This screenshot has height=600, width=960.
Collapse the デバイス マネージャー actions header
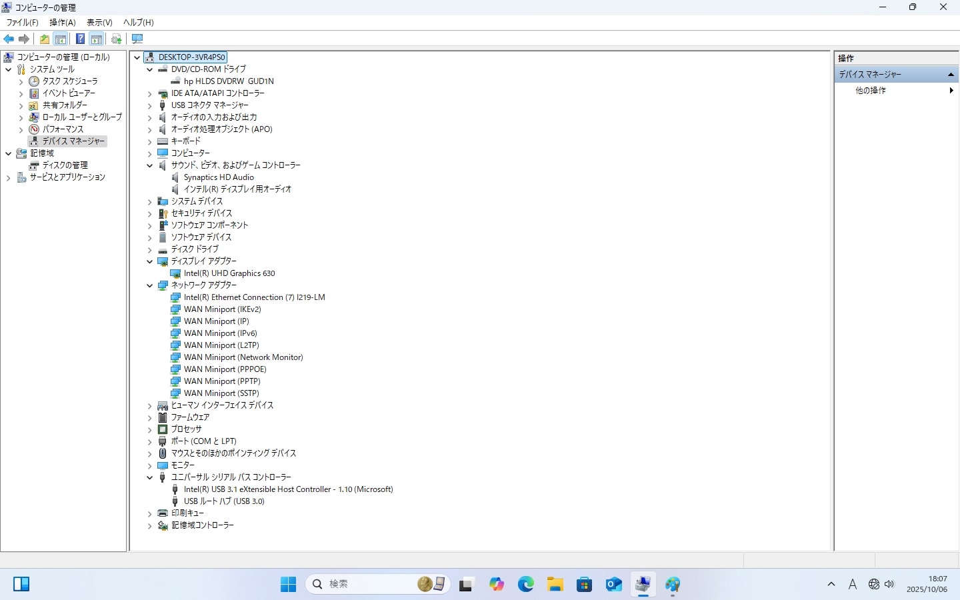coord(951,74)
